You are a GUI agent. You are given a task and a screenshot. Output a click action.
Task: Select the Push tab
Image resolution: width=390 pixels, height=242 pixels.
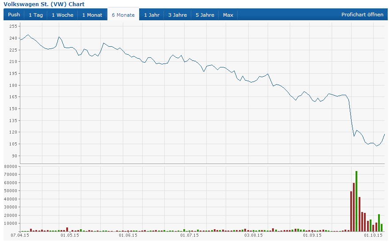point(14,15)
